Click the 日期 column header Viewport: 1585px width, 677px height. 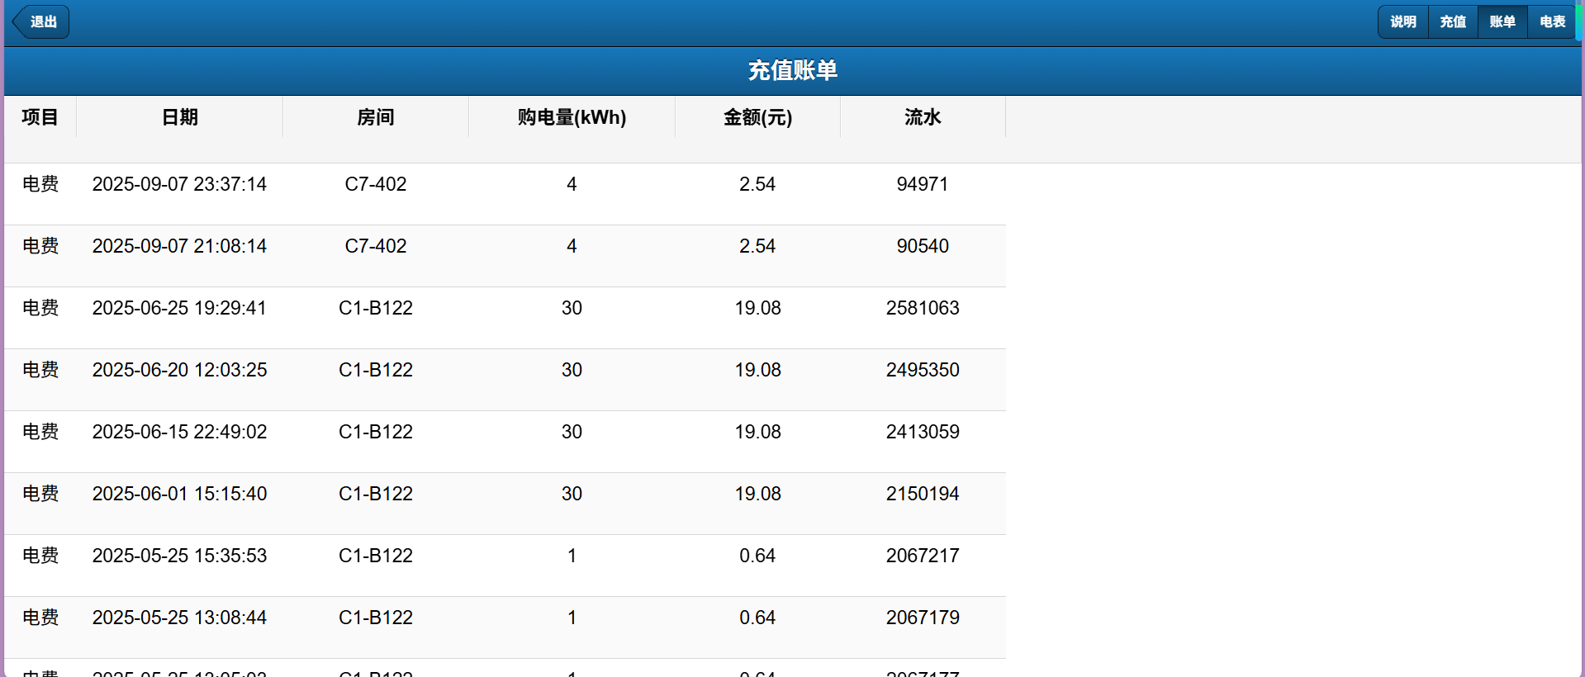click(179, 117)
